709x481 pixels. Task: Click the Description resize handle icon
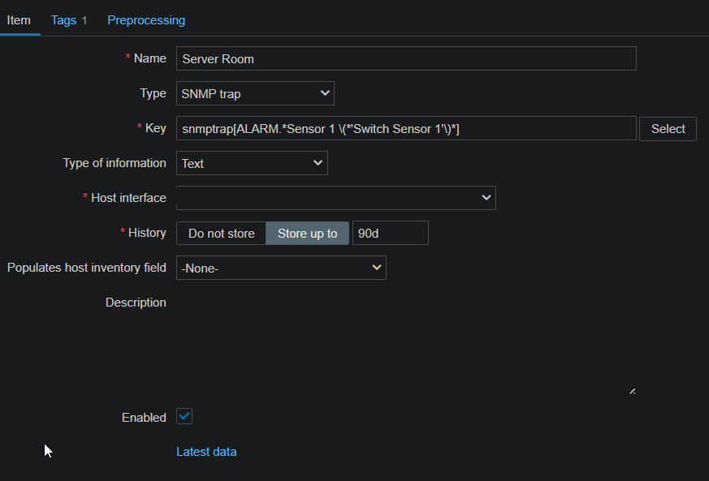tap(632, 391)
